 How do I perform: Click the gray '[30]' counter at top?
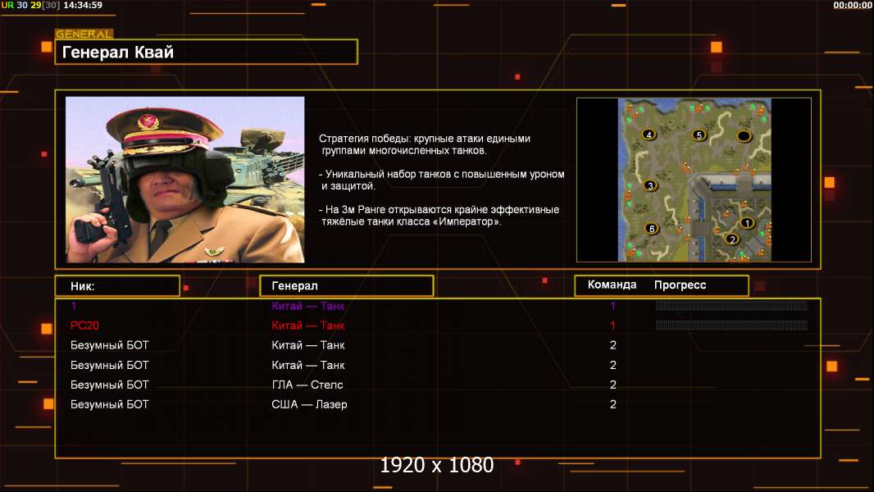52,5
